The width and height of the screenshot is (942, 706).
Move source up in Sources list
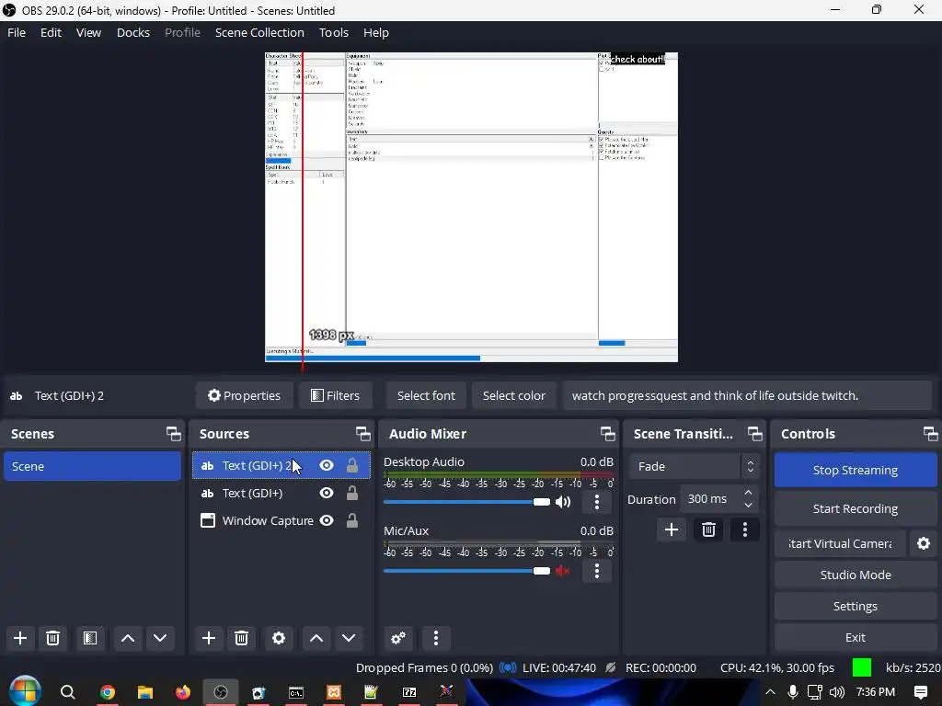(316, 638)
